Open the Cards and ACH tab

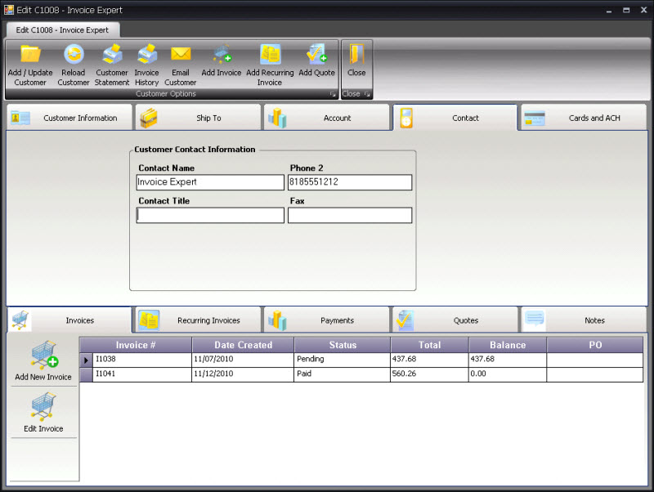click(584, 118)
